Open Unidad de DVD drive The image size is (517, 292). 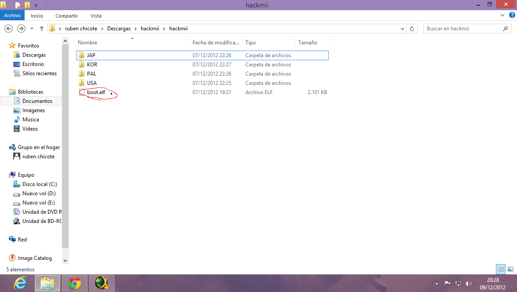(x=42, y=212)
